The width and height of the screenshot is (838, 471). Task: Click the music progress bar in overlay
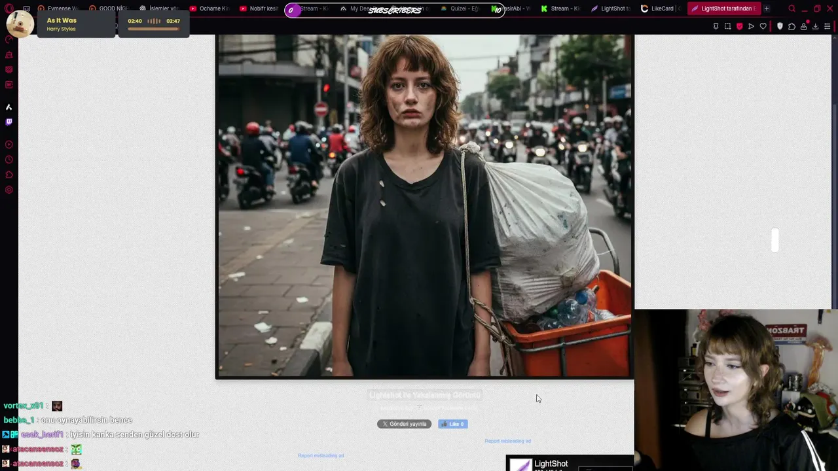pos(153,29)
